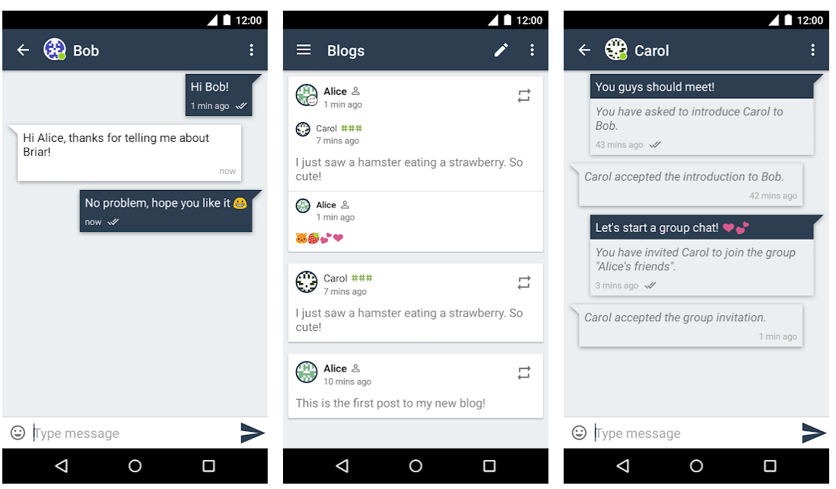Reblog Alice's top post with repeat icon
This screenshot has width=836, height=489.
[524, 95]
